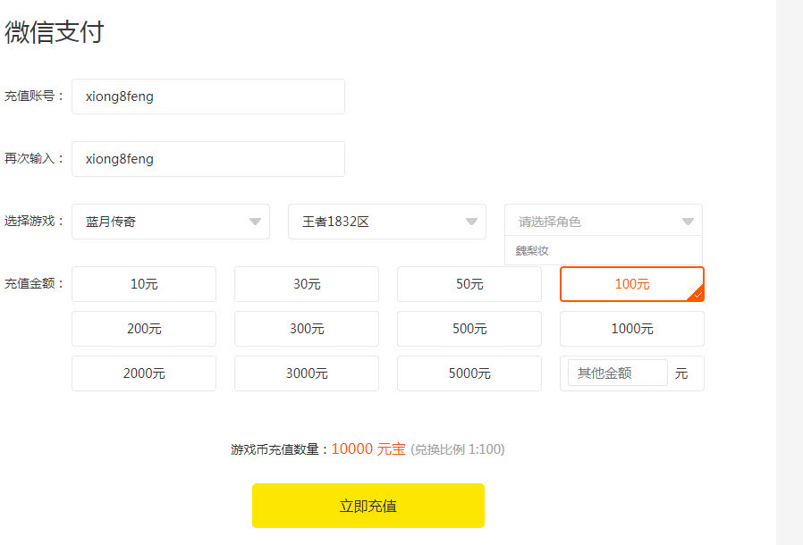The image size is (803, 545).
Task: Choose the 500元 recharge amount
Action: 469,329
